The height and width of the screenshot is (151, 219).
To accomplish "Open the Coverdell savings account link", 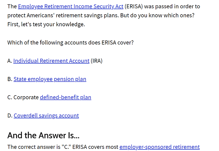I will [x=46, y=116].
